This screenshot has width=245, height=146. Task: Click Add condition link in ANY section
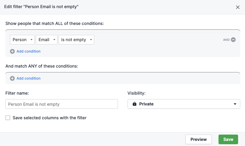pos(28,78)
